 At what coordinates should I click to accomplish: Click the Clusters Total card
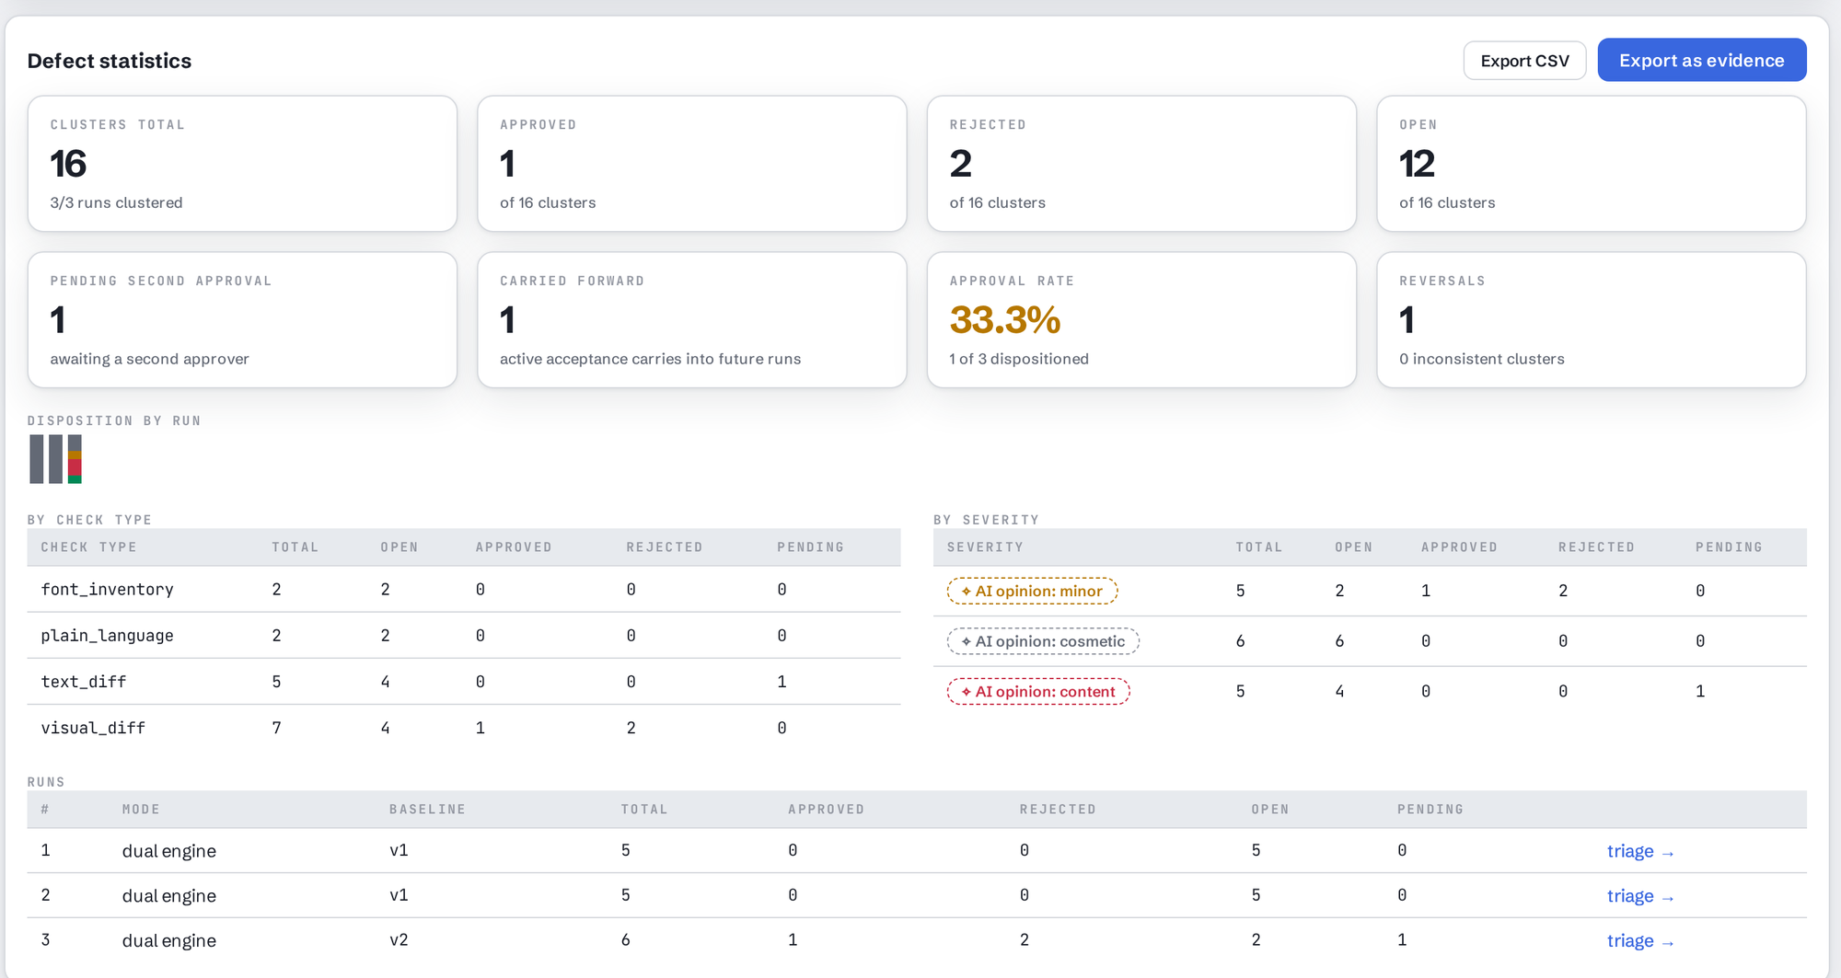(x=242, y=164)
